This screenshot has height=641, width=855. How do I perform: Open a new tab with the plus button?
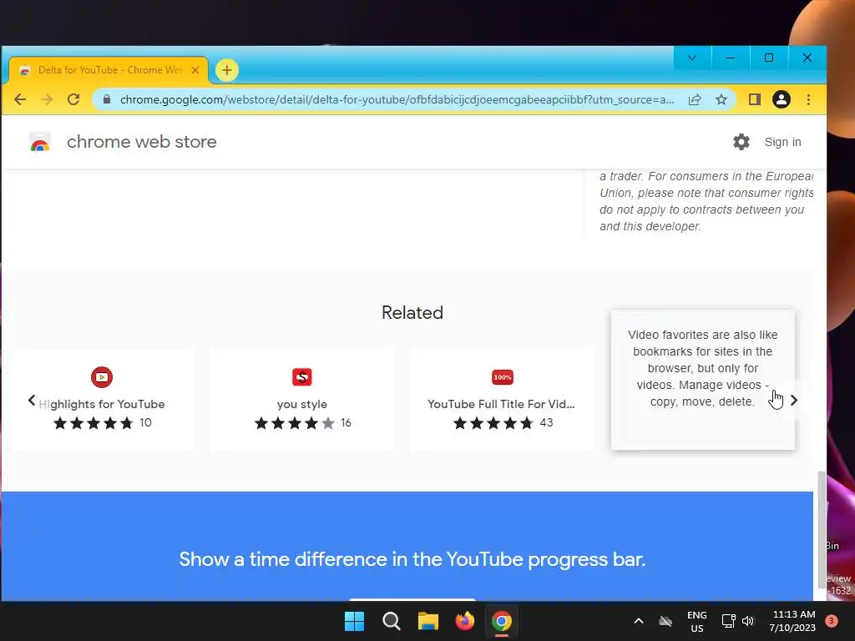click(227, 70)
